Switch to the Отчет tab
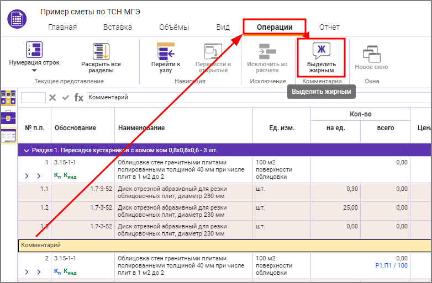The height and width of the screenshot is (283, 432). [329, 27]
